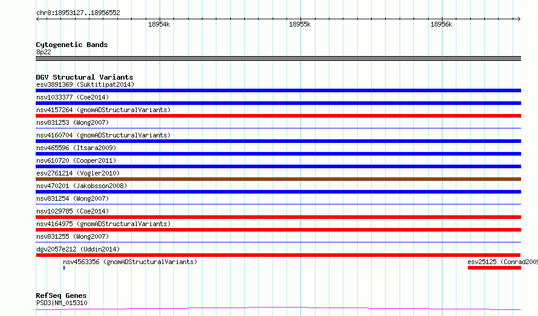Select the thin nsv831255 variant line
Viewport: 538px width, 316px height.
[x=278, y=242]
